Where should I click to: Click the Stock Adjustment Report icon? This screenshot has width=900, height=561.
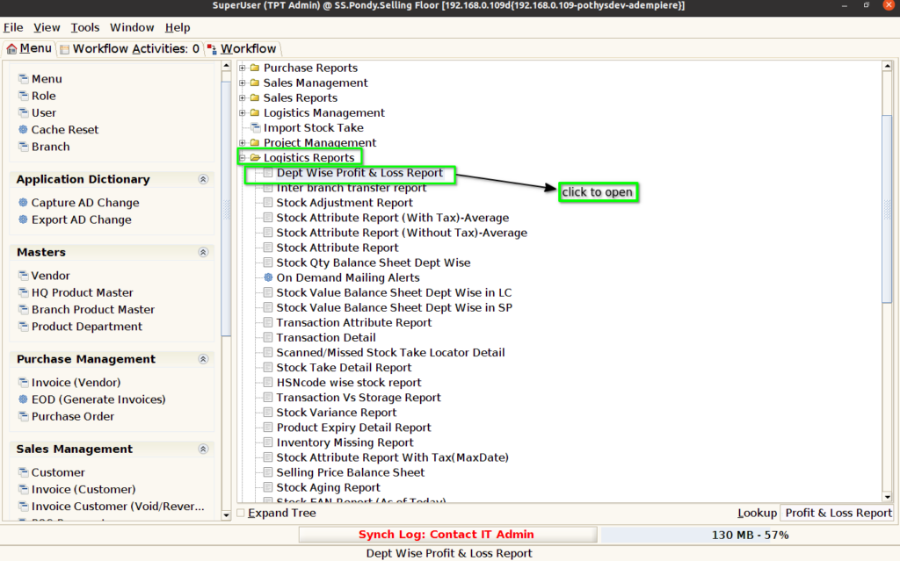click(268, 203)
